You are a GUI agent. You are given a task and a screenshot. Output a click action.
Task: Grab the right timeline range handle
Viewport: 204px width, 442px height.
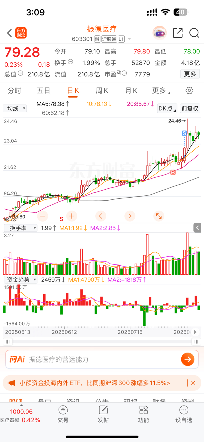(x=196, y=342)
